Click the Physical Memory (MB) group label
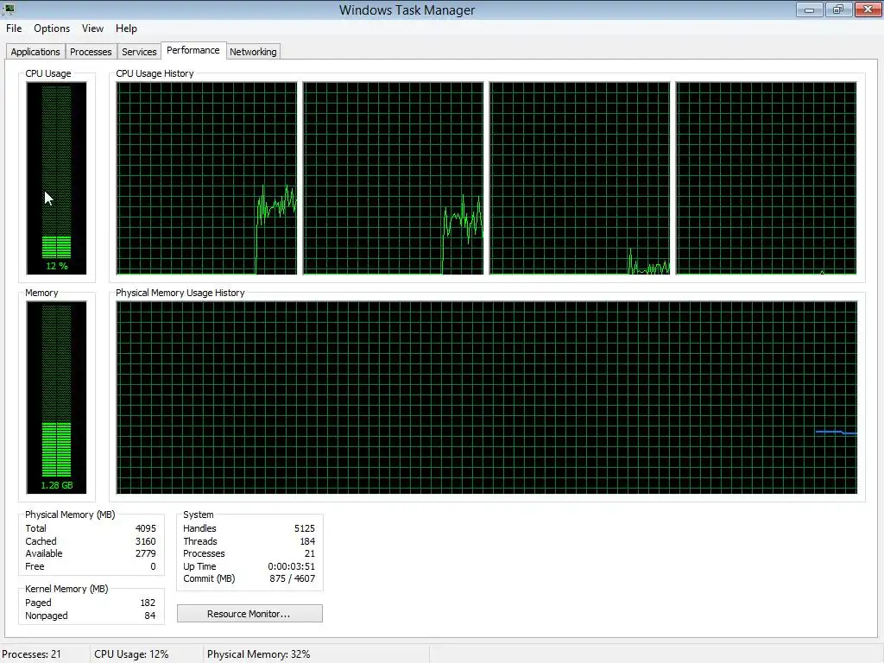Image resolution: width=884 pixels, height=663 pixels. pyautogui.click(x=70, y=515)
